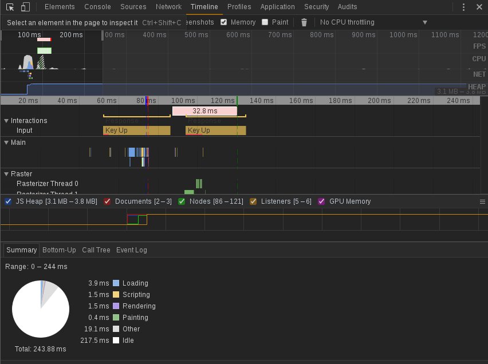Toggle the GPU Memory checkbox

[x=321, y=201]
